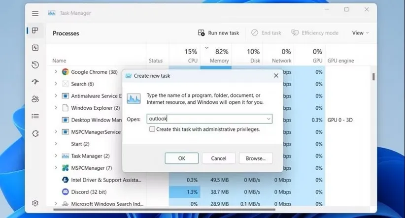Sort processes by Status column
This screenshot has width=405, height=218.
(156, 61)
